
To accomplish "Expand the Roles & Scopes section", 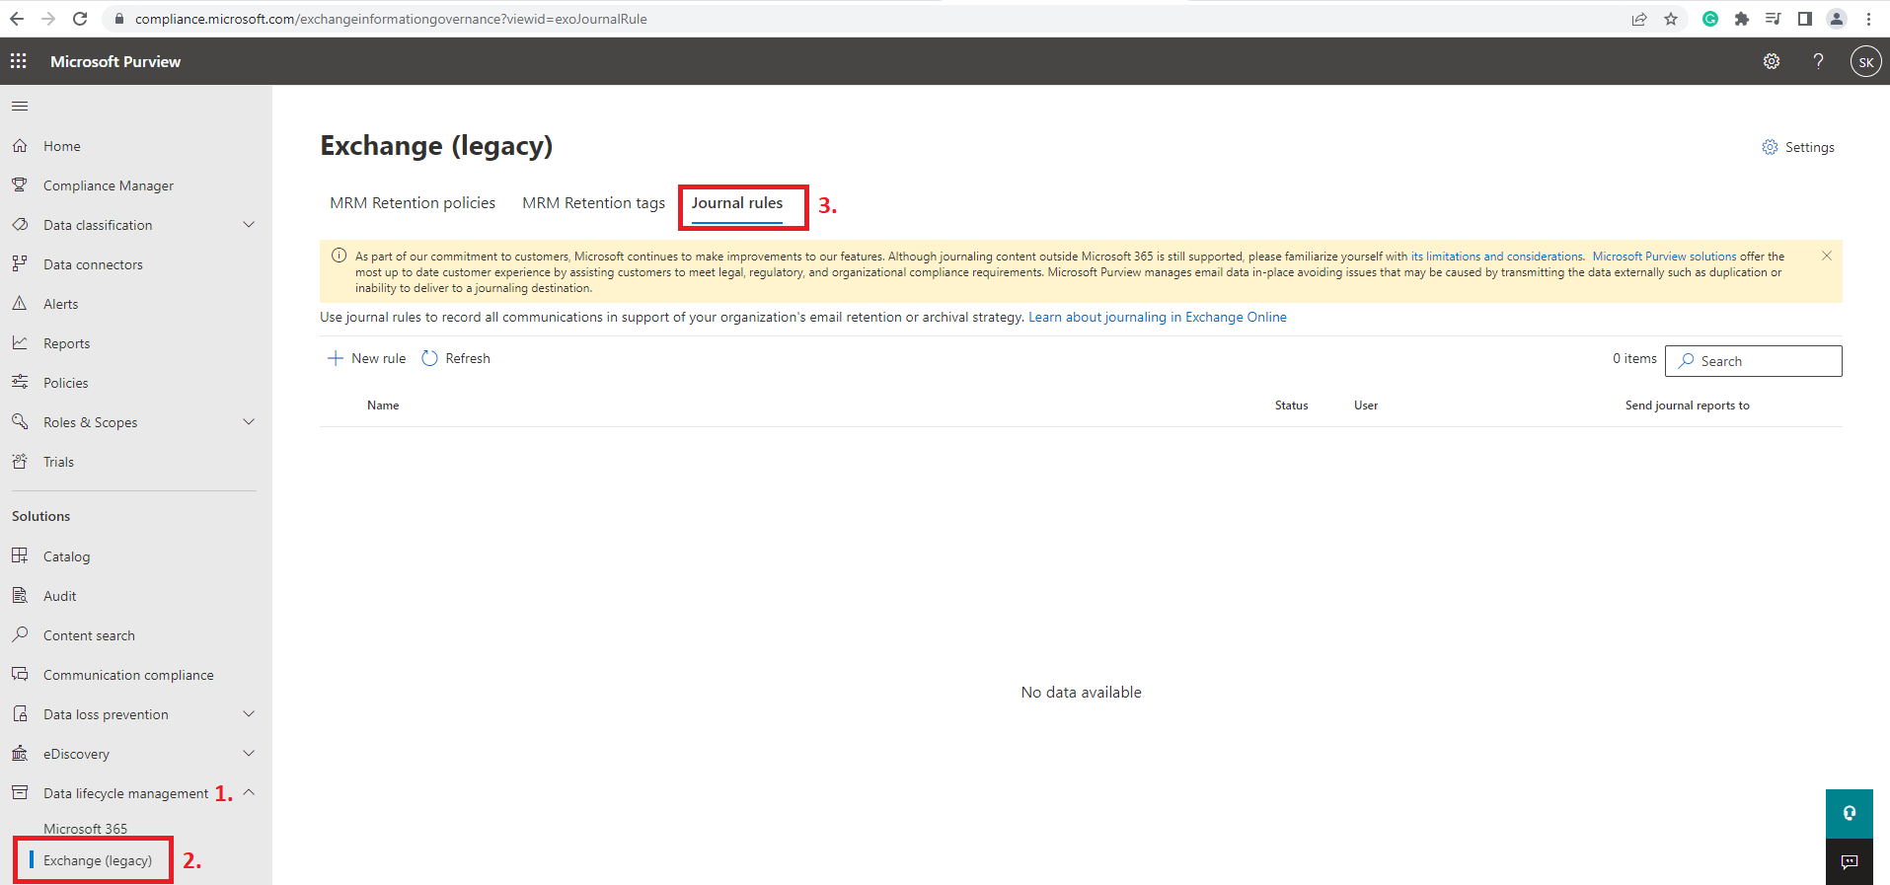I will coord(249,422).
